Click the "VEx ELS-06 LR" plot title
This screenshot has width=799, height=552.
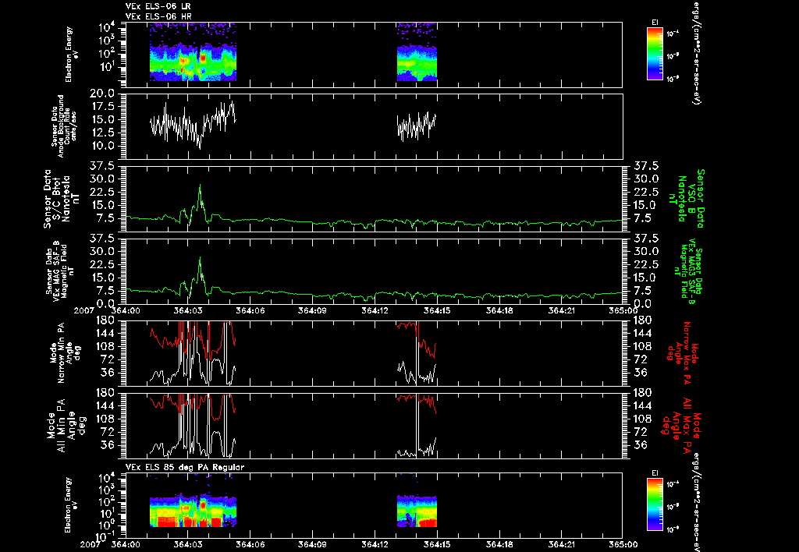click(158, 6)
